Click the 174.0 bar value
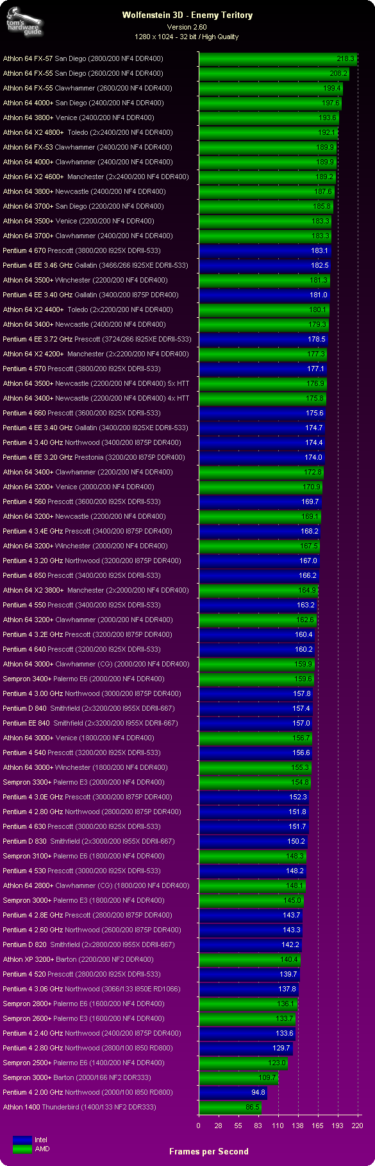Image resolution: width=375 pixels, height=1166 pixels. [x=313, y=457]
